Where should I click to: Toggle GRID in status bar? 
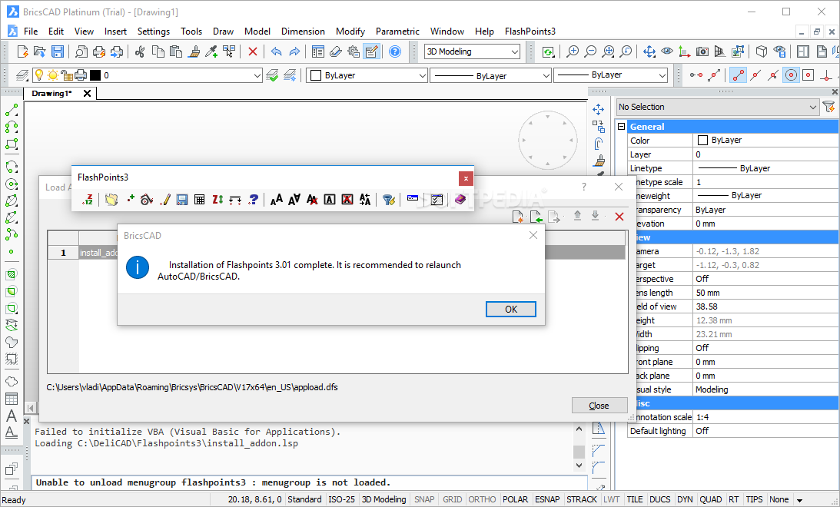(x=452, y=499)
